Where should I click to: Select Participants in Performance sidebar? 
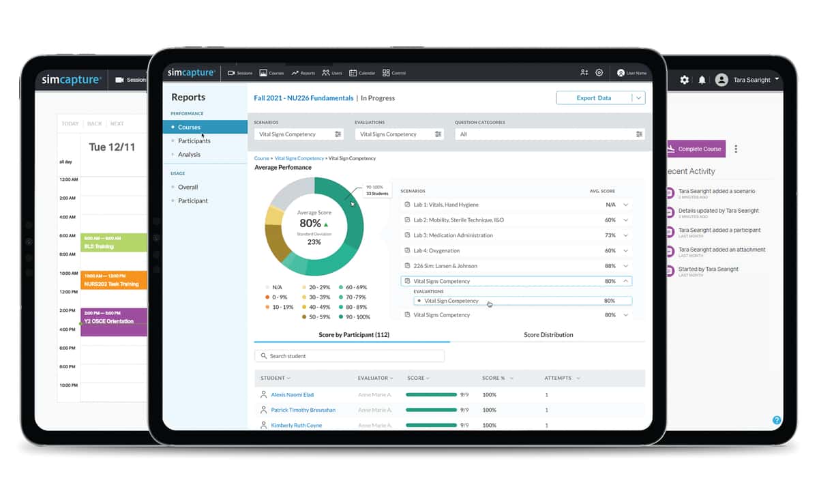194,140
